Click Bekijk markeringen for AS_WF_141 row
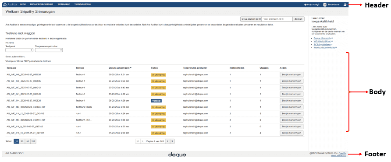391x162 pixels. pos(291,94)
